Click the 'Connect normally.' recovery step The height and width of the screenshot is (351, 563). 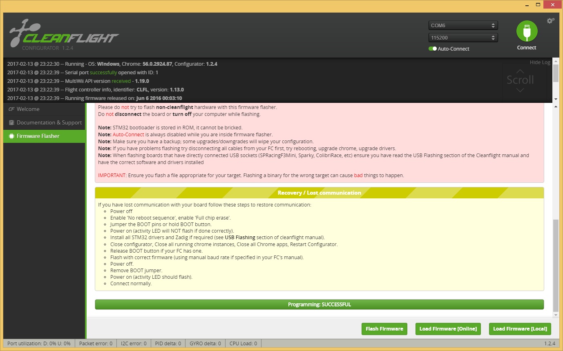pos(131,284)
